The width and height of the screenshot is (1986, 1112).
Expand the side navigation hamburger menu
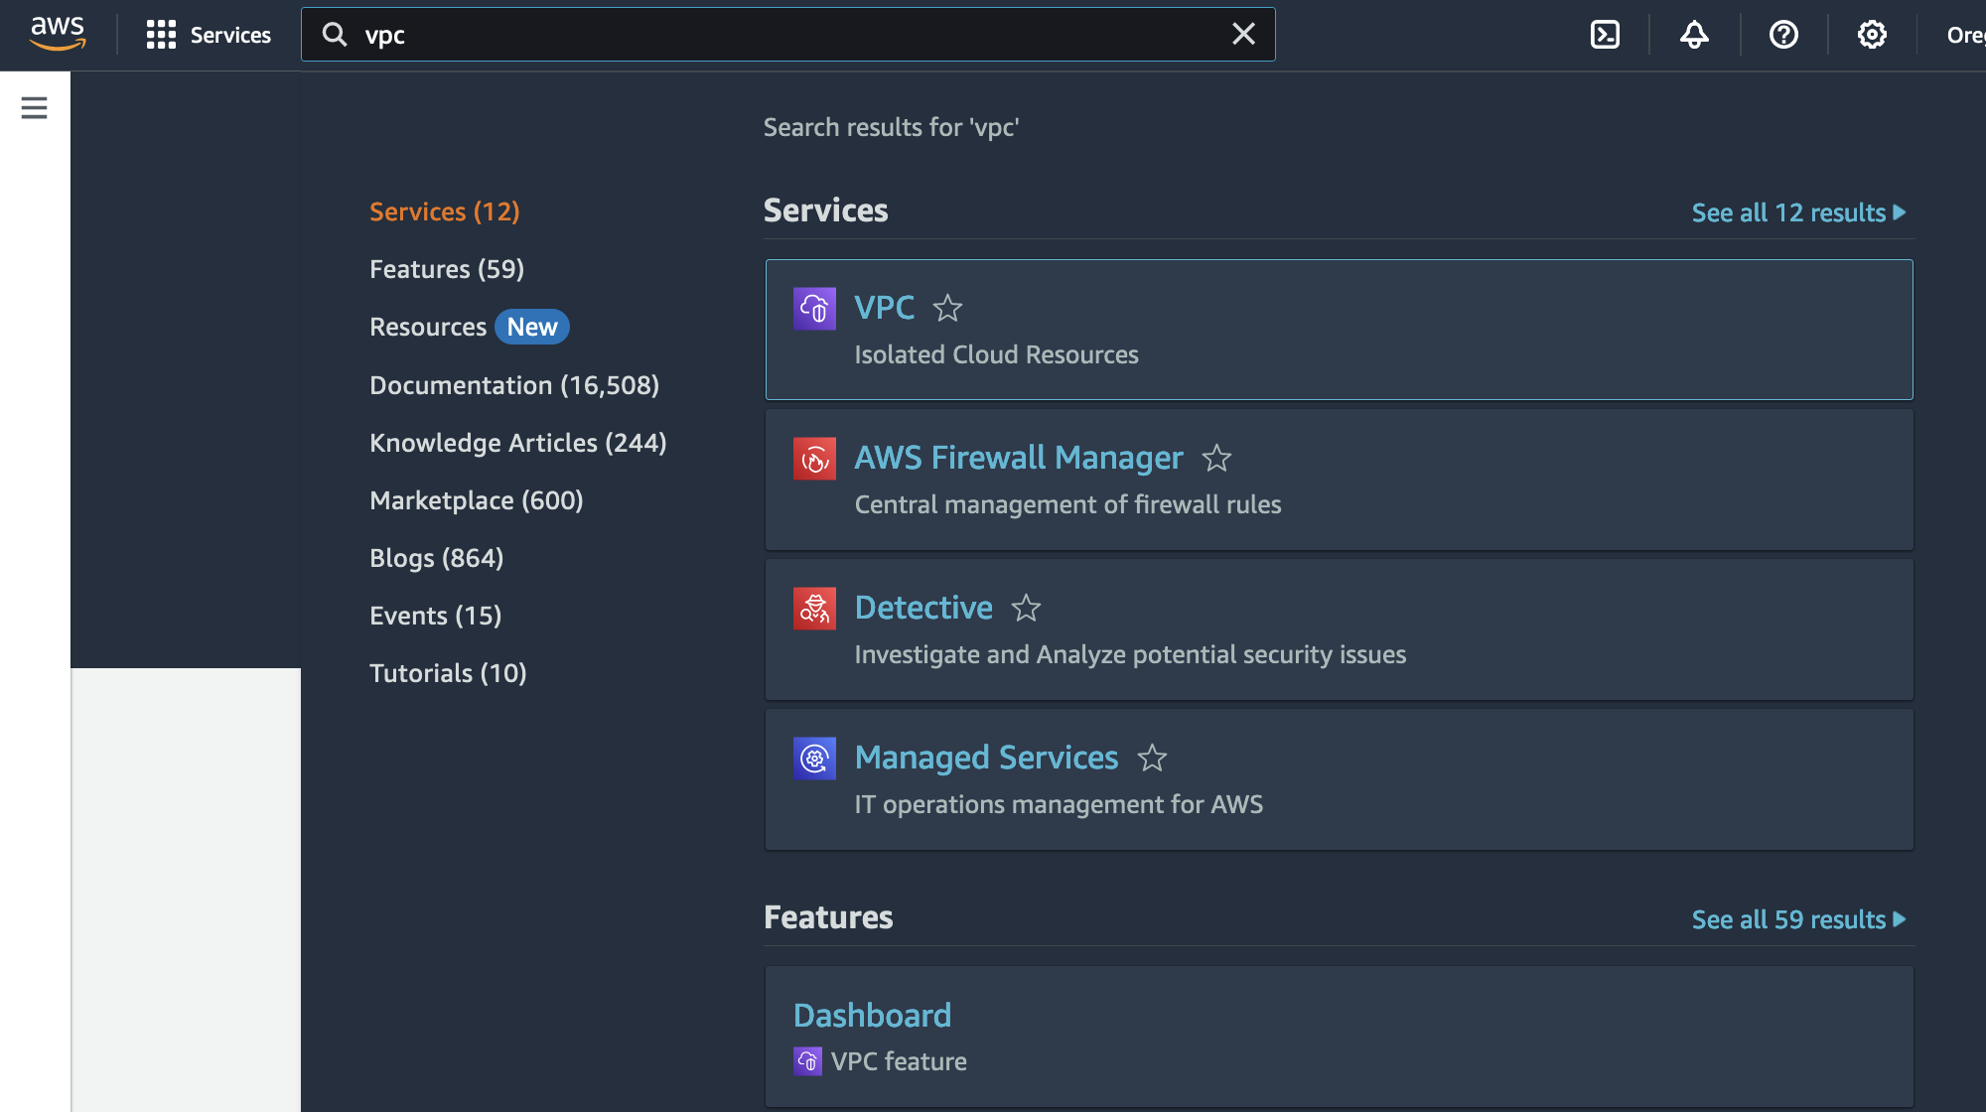(34, 107)
